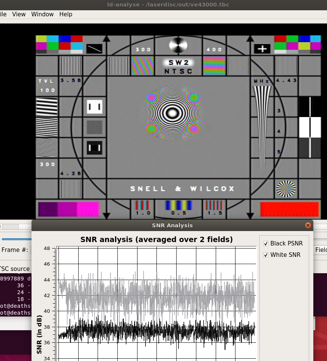Click the upward arrow at chart top left
Image resolution: width=327 pixels, height=361 pixels.
[x=107, y=39]
